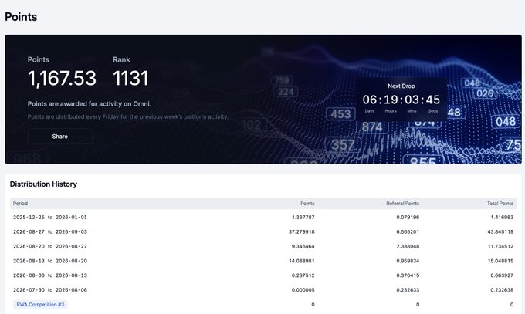Click the period 2025-12-25 to 2026-01-01
The width and height of the screenshot is (525, 314).
click(x=50, y=218)
